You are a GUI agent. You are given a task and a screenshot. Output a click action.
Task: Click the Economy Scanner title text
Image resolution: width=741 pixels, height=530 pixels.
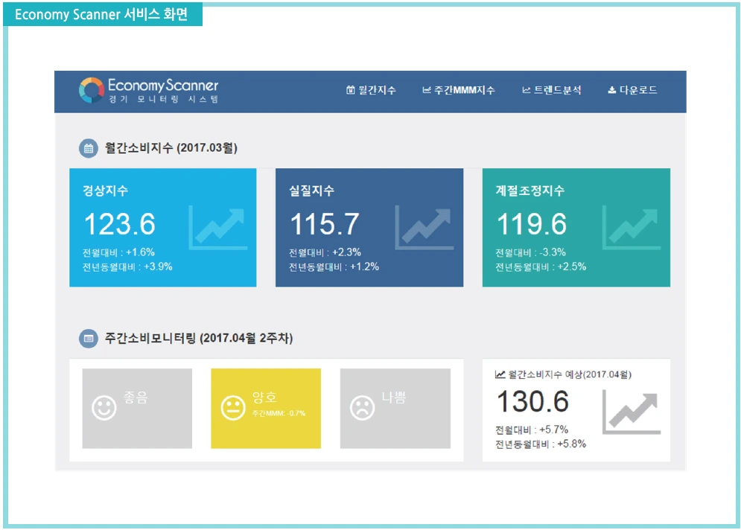163,86
